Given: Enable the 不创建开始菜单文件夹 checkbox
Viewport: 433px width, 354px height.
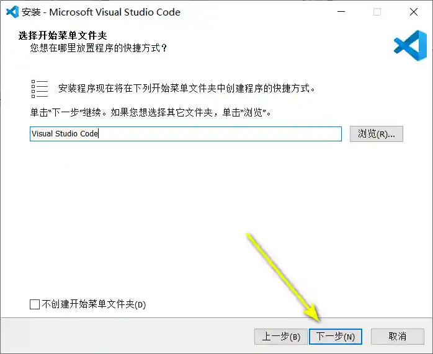Looking at the screenshot, I should (35, 304).
